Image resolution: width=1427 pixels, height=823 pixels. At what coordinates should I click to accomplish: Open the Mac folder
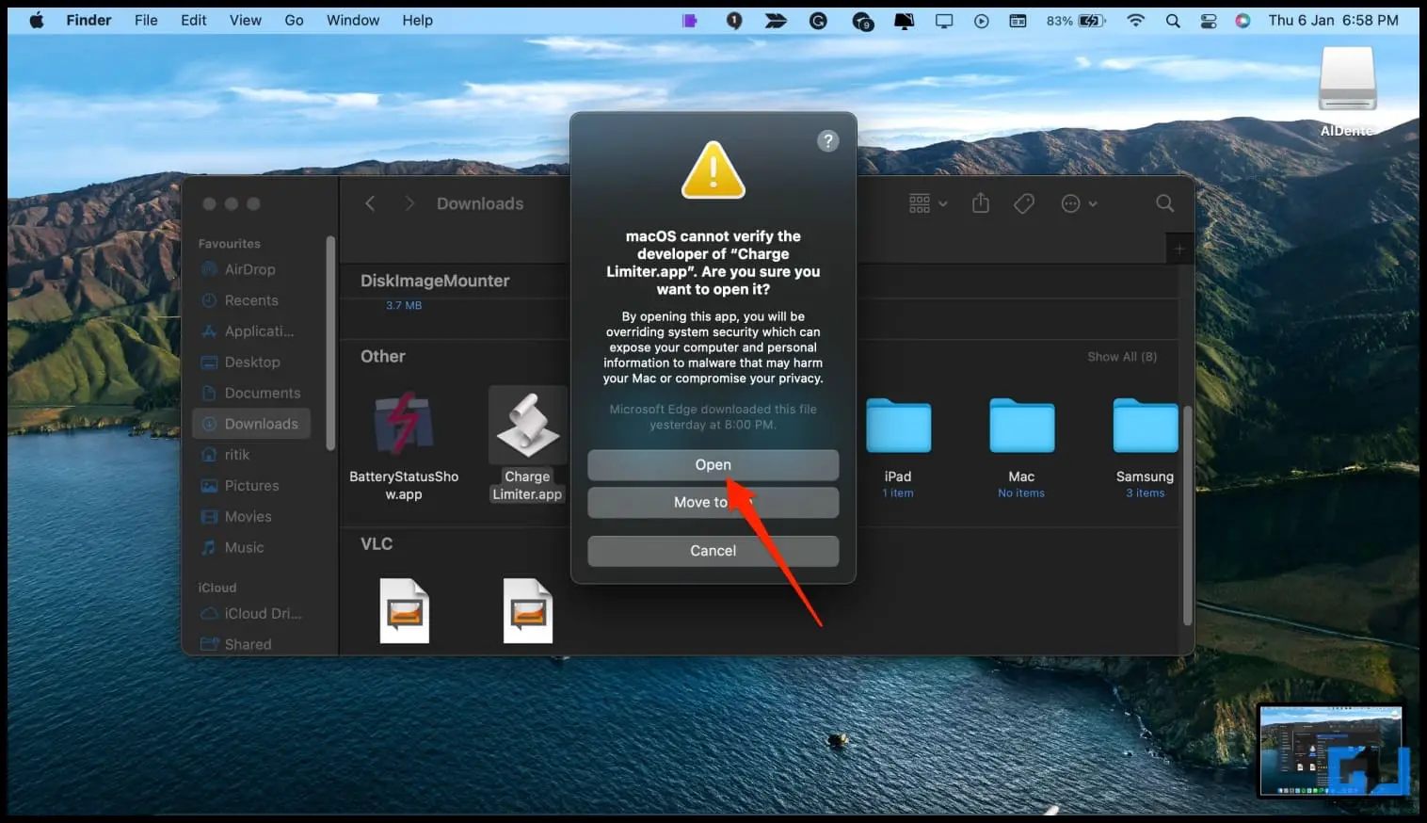pos(1021,425)
